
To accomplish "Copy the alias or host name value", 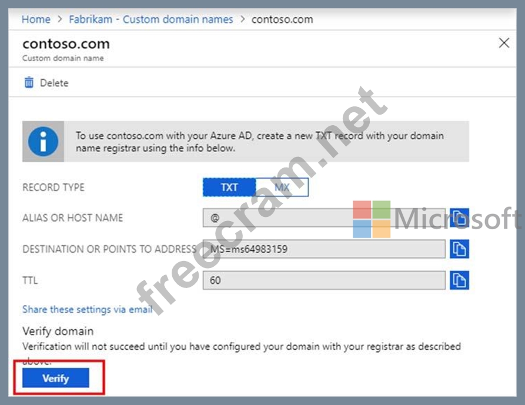I will click(459, 218).
